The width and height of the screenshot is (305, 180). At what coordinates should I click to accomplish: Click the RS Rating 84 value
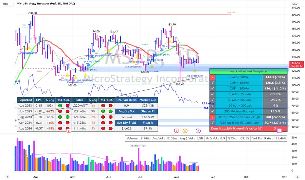tap(206, 108)
